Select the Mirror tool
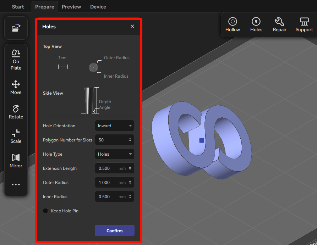 pos(16,161)
